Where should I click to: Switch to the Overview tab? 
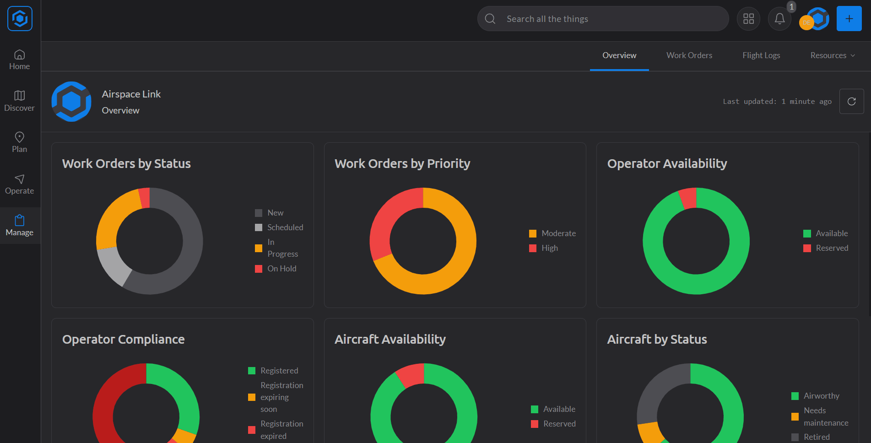[x=619, y=55]
